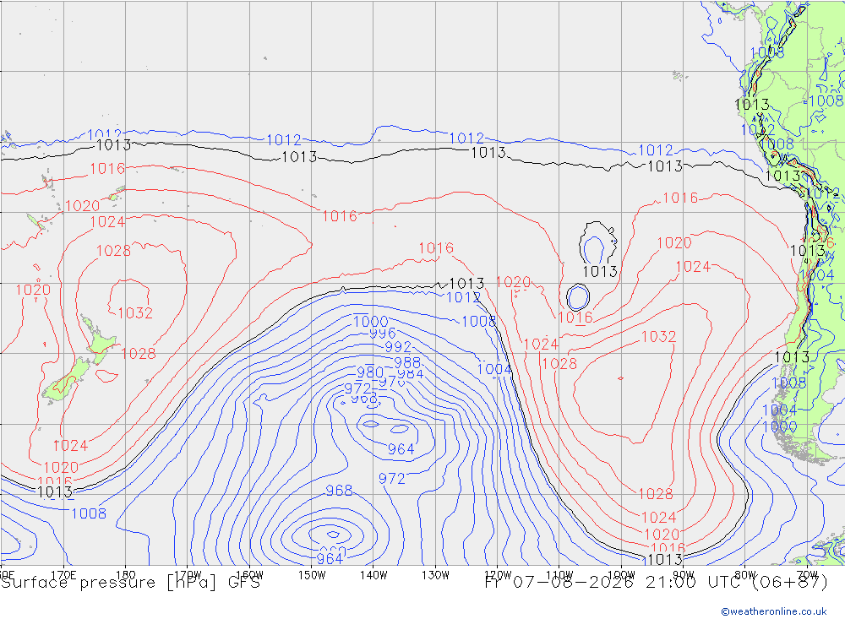Select the blue 996 isobar label
The image size is (845, 619).
tap(383, 334)
